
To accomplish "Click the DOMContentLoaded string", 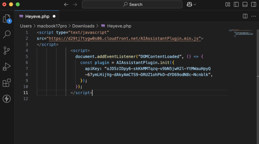I will click(x=160, y=57).
